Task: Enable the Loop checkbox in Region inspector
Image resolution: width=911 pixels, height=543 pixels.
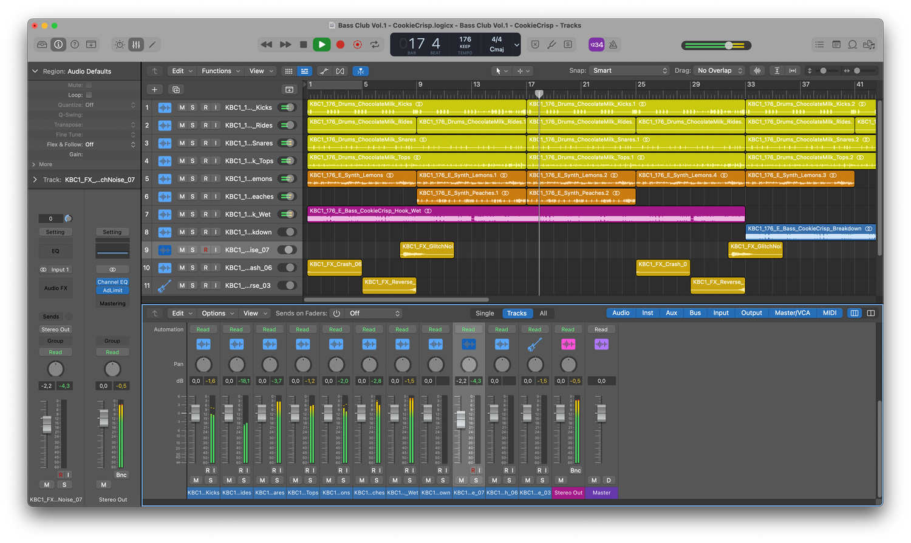Action: [89, 95]
